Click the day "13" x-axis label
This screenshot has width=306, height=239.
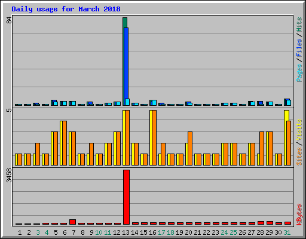126,232
